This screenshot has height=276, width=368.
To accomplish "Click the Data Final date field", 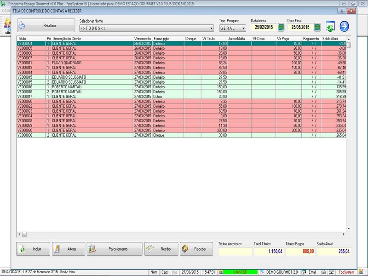I will tap(300, 27).
